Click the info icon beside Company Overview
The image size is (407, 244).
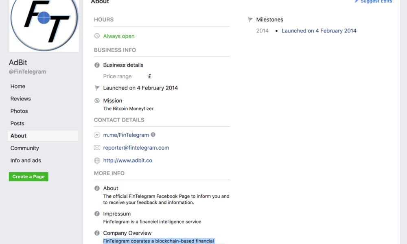pyautogui.click(x=97, y=233)
